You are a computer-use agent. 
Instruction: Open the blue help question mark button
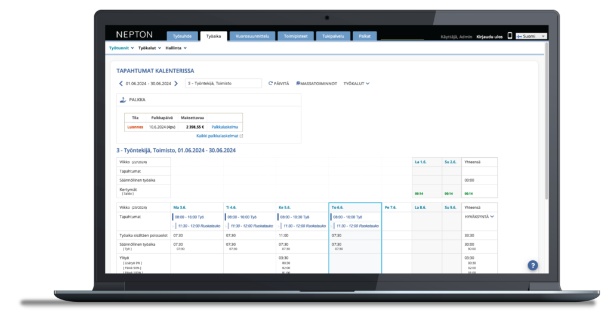(533, 266)
